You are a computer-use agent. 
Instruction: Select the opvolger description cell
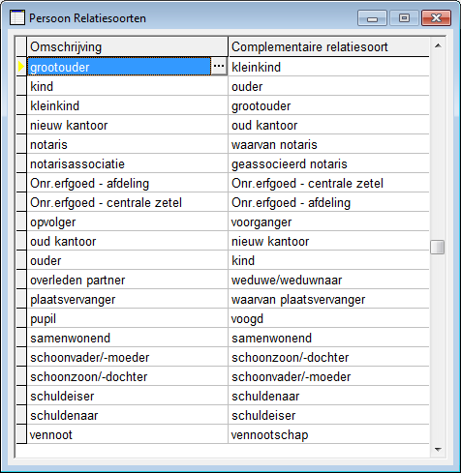pyautogui.click(x=128, y=222)
